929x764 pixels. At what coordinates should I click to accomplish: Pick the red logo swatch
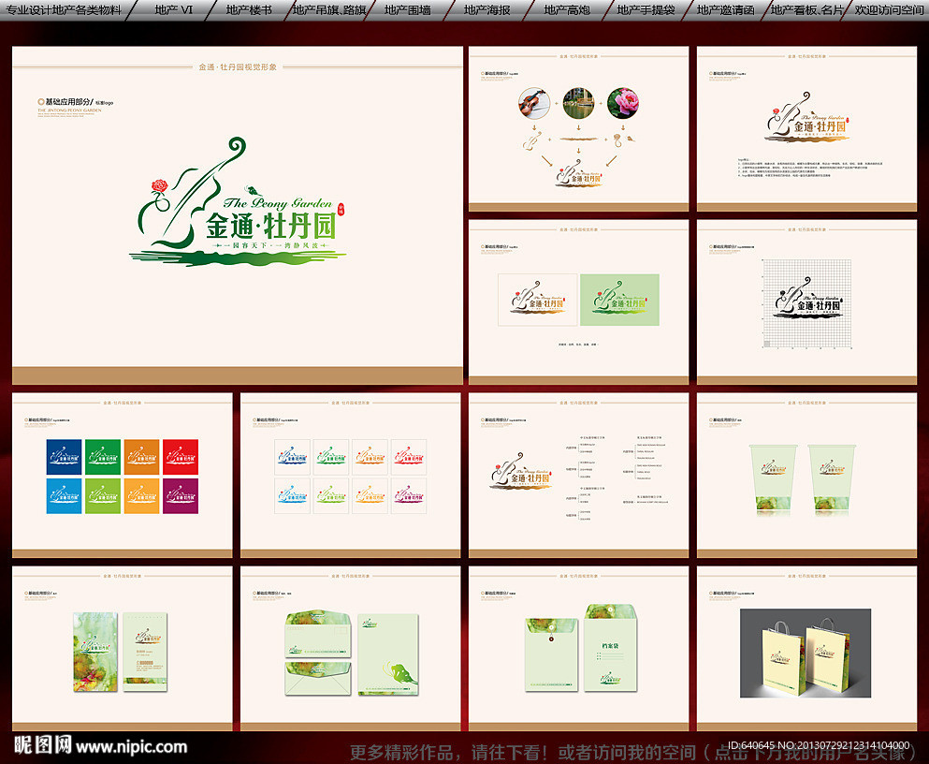pos(181,457)
